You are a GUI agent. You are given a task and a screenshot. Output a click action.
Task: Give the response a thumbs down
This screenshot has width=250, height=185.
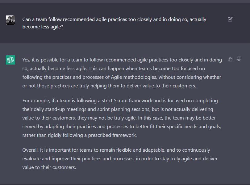pos(239,59)
